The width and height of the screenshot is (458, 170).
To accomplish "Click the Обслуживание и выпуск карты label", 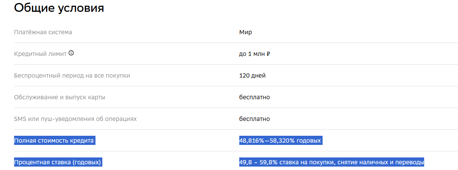I will [60, 97].
